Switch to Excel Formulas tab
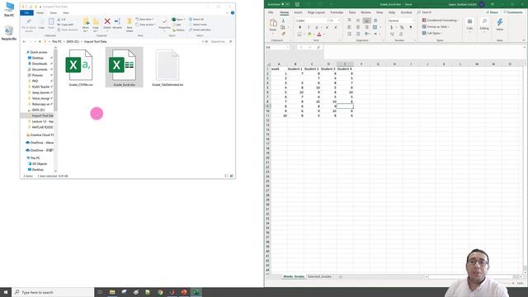This screenshot has height=297, width=528. click(x=337, y=12)
